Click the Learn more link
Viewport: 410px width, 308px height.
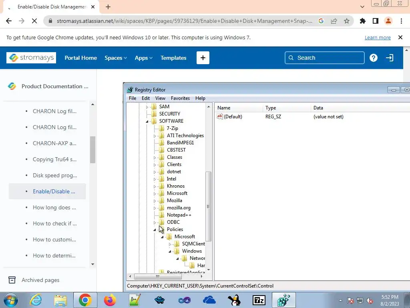(378, 37)
